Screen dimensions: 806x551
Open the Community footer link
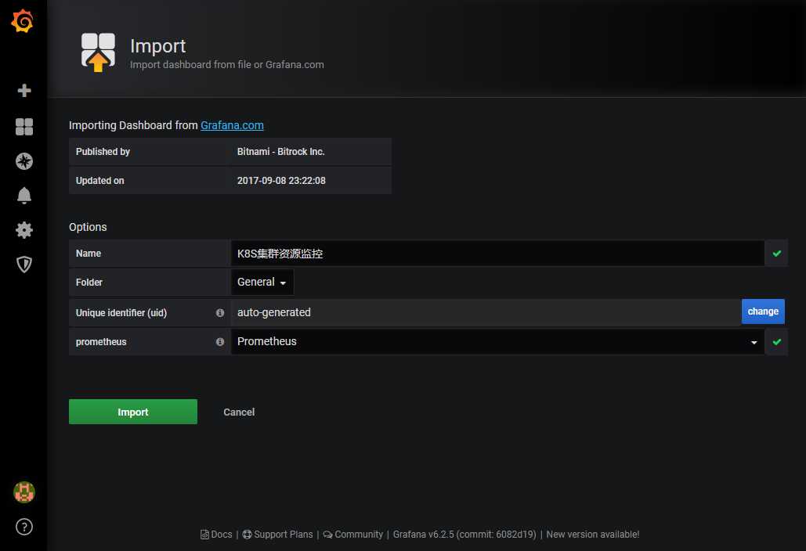point(353,535)
